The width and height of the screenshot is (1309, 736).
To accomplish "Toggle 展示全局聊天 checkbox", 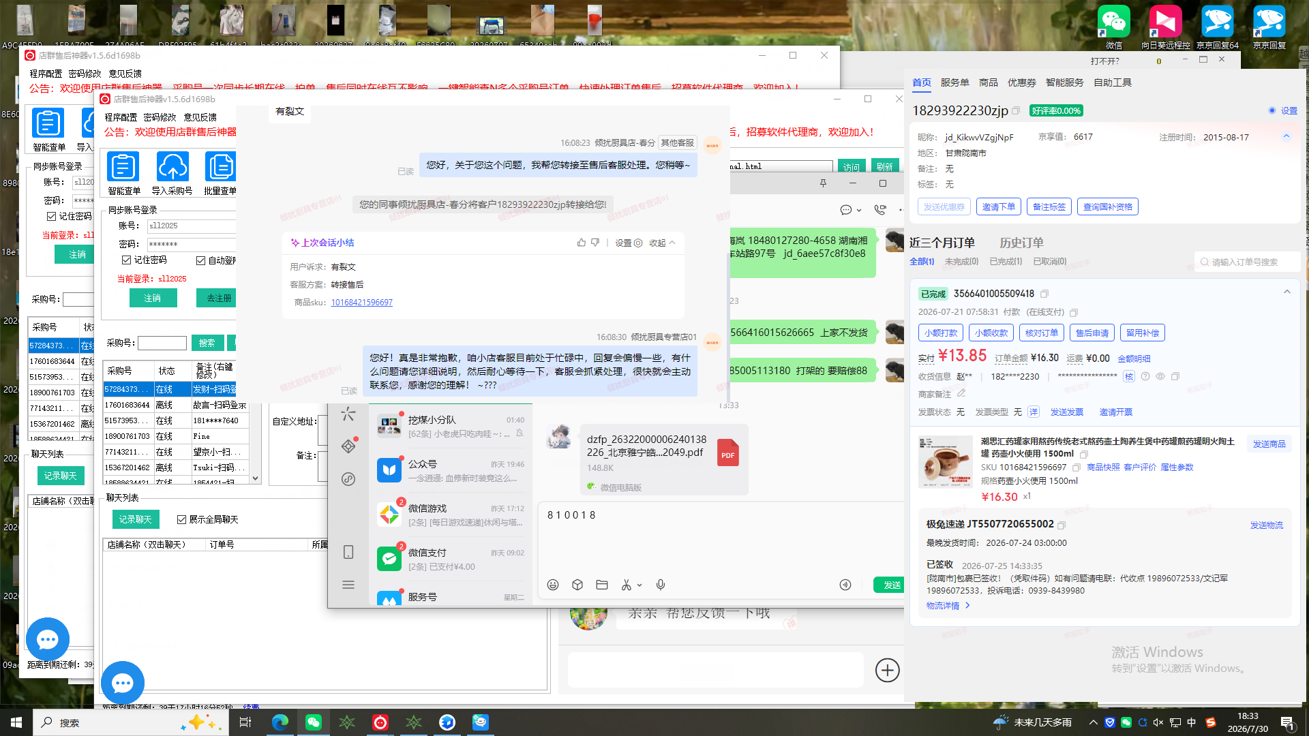I will 182,519.
